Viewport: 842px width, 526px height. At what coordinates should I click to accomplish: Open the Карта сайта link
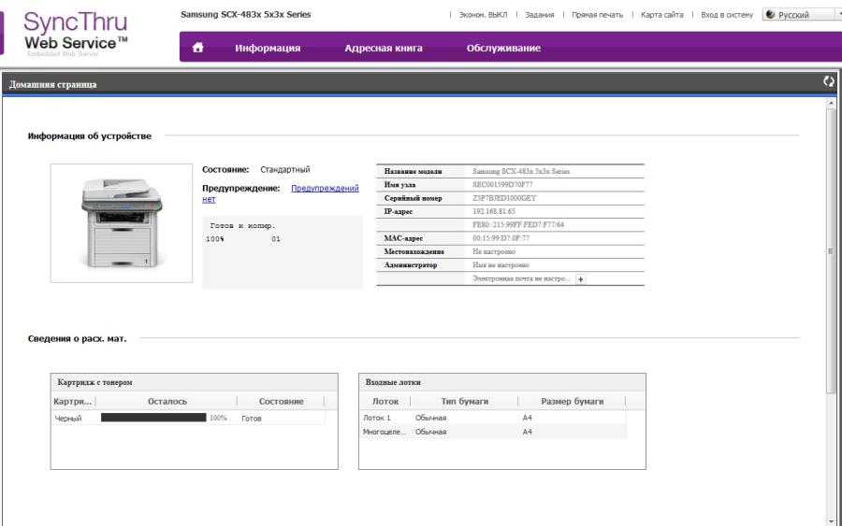click(661, 15)
